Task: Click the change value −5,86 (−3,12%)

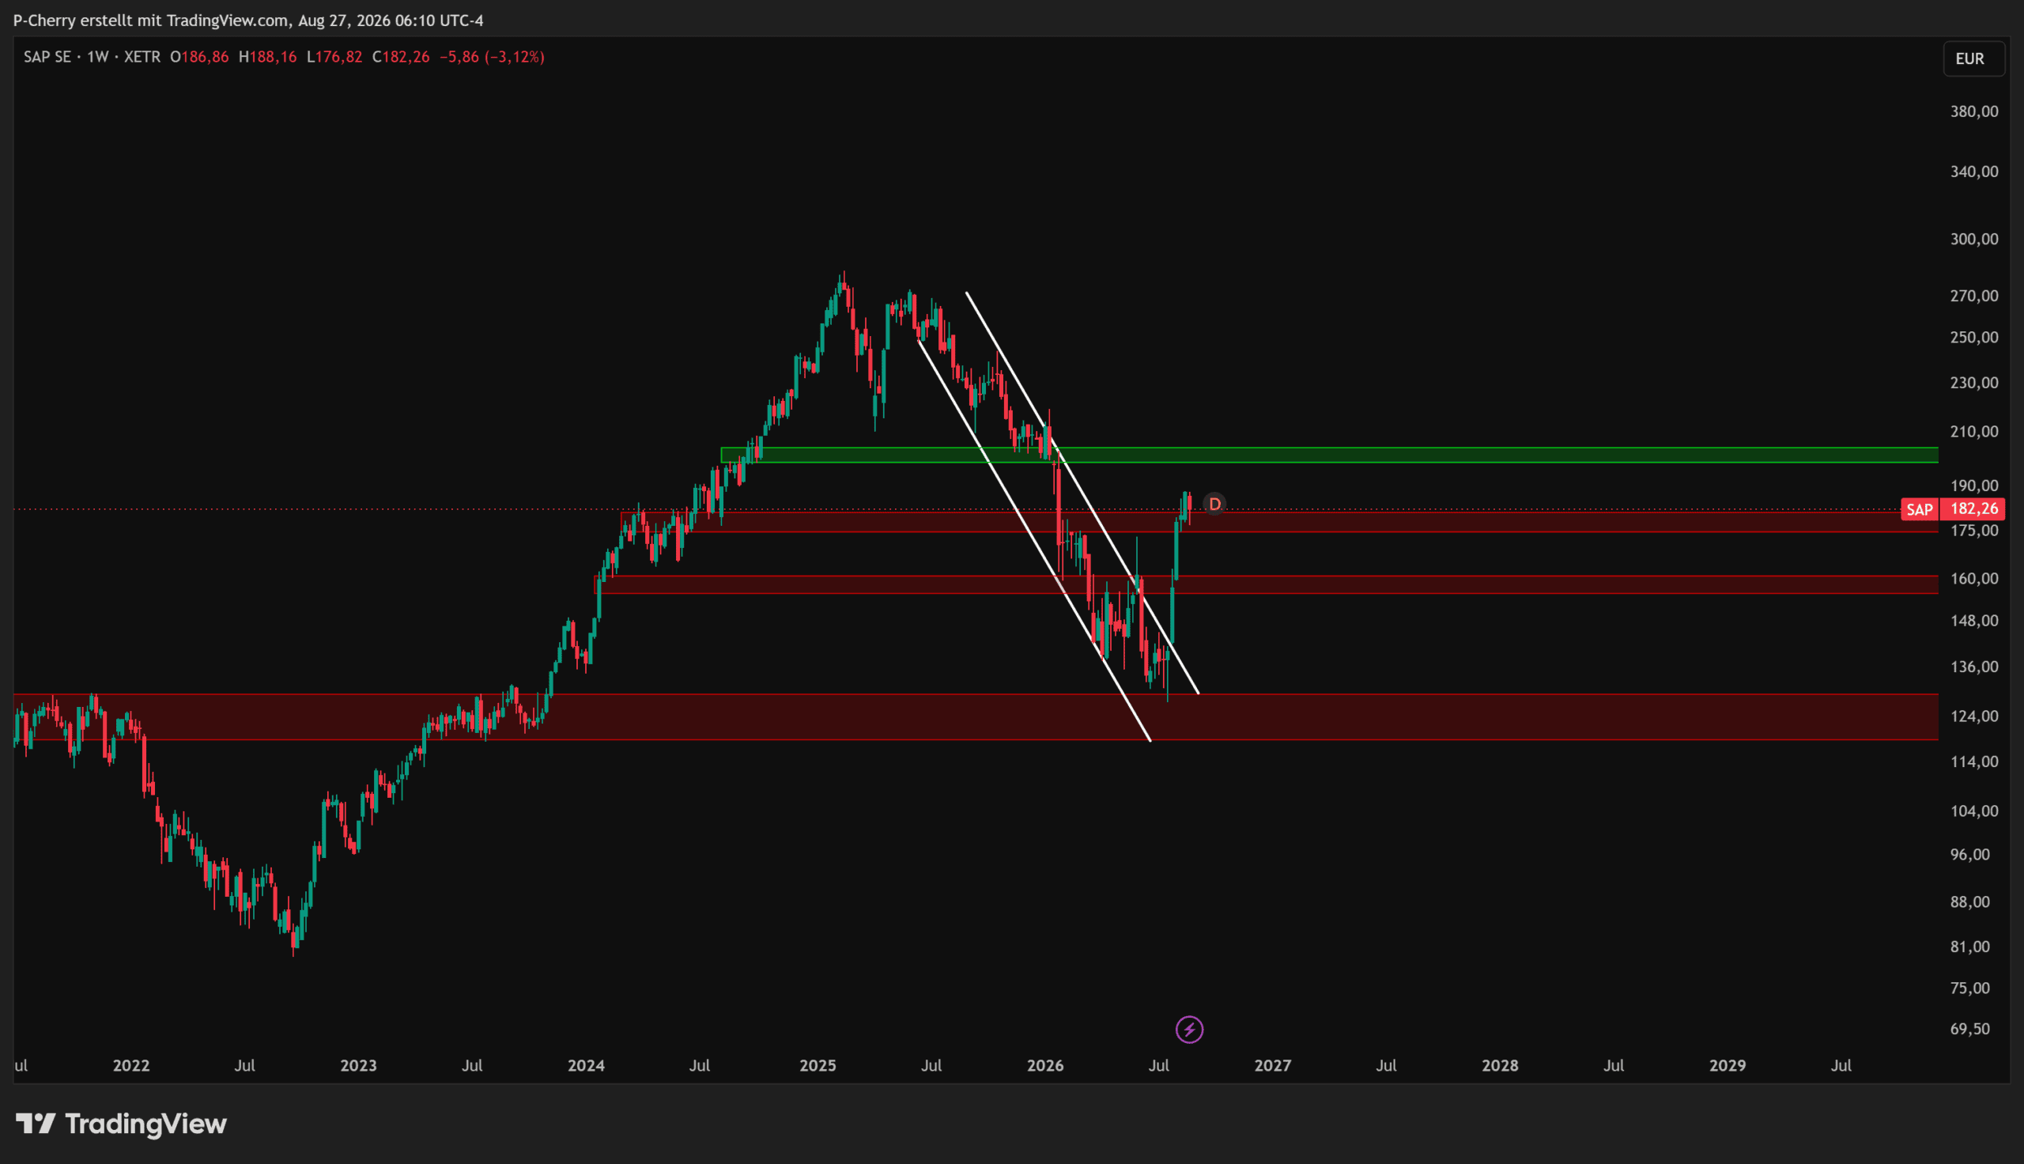Action: click(x=492, y=57)
